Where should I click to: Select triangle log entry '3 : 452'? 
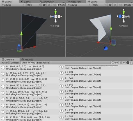pyautogui.click(x=96, y=92)
